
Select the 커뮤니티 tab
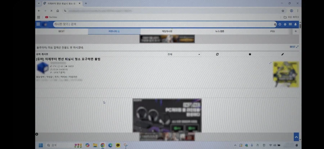pyautogui.click(x=114, y=31)
